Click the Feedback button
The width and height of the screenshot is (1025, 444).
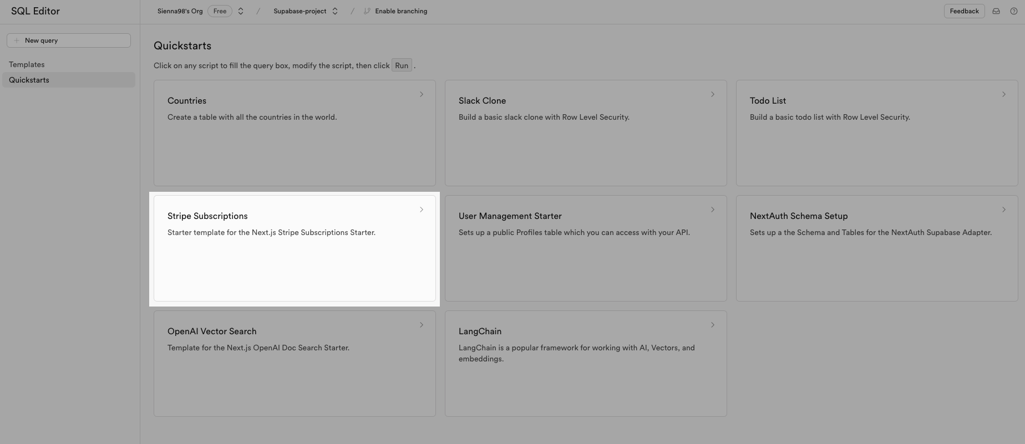964,11
